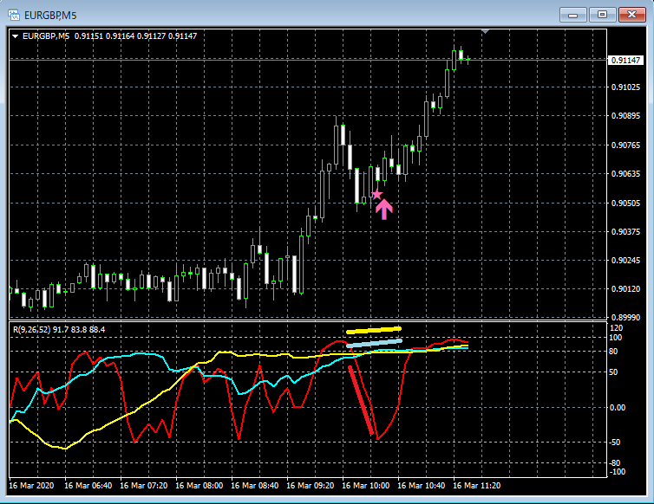
Task: Click the price scale value 0.90895
Action: (x=625, y=115)
